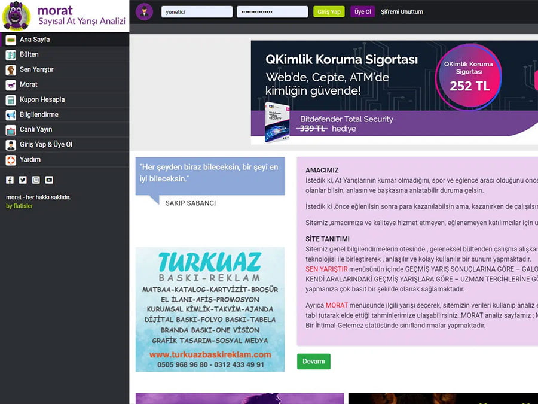The width and height of the screenshot is (538, 404).
Task: Open Sen Yarıştır menu item
Action: (x=65, y=70)
